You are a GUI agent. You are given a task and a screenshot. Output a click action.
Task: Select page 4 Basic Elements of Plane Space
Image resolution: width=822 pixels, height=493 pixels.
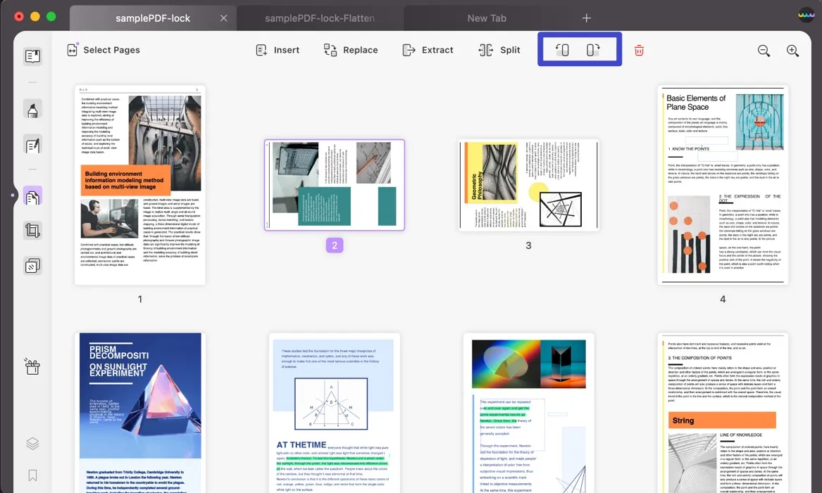723,185
